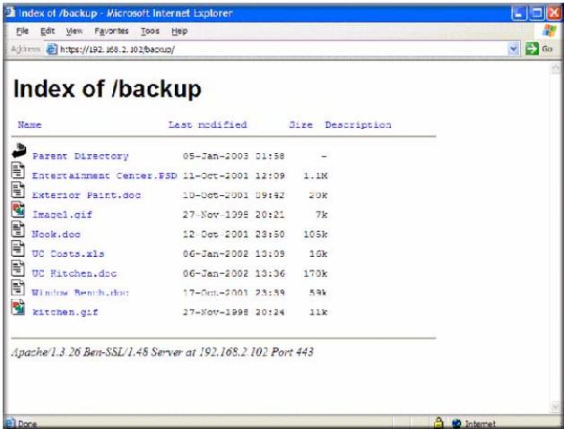Click the IE title bar page icon
Screen dimensions: 564x429
point(10,13)
